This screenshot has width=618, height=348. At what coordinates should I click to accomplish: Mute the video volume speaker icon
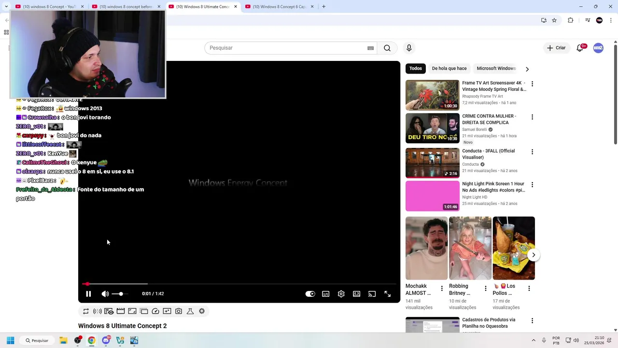[105, 294]
